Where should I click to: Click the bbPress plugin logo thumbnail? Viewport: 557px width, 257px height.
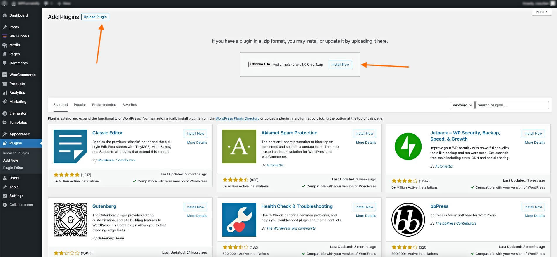point(408,220)
